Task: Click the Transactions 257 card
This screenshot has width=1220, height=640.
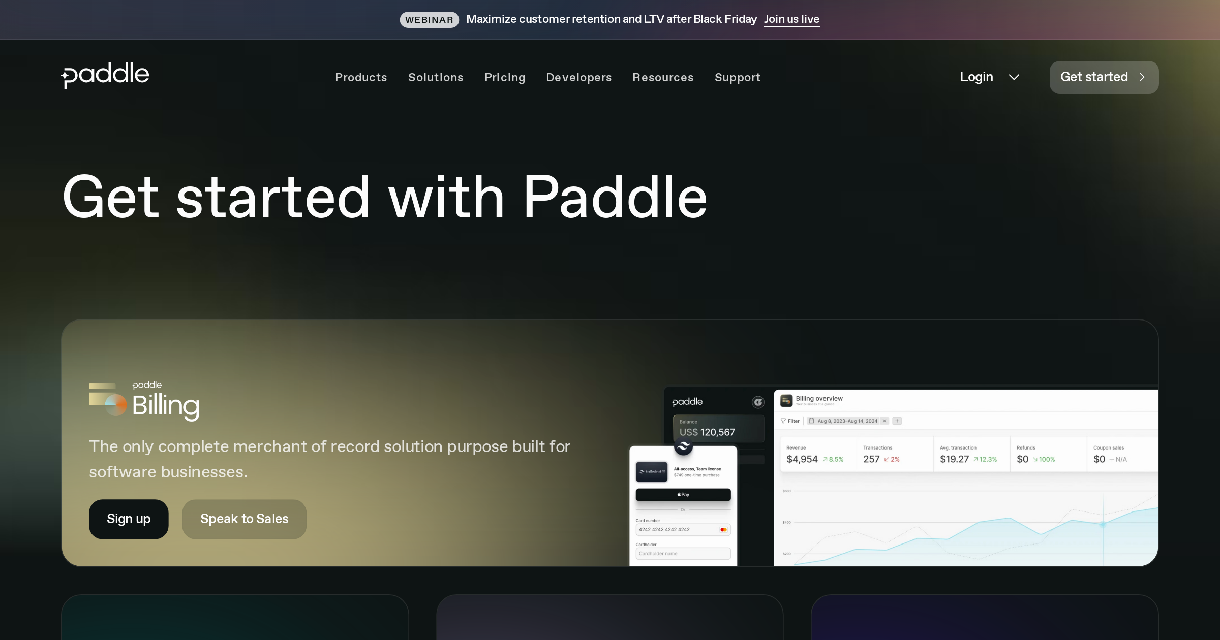Action: point(895,455)
